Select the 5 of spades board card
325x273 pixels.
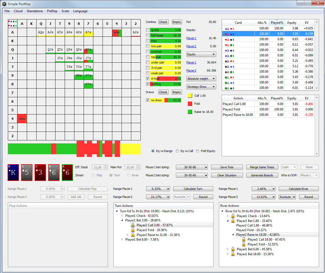27,173
